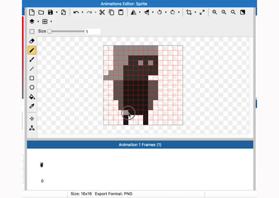Toggle the canvas background contrast icon
279x198 pixels.
coord(242,12)
